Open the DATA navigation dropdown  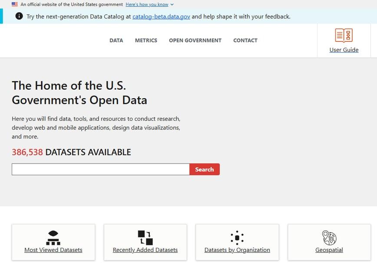[116, 40]
